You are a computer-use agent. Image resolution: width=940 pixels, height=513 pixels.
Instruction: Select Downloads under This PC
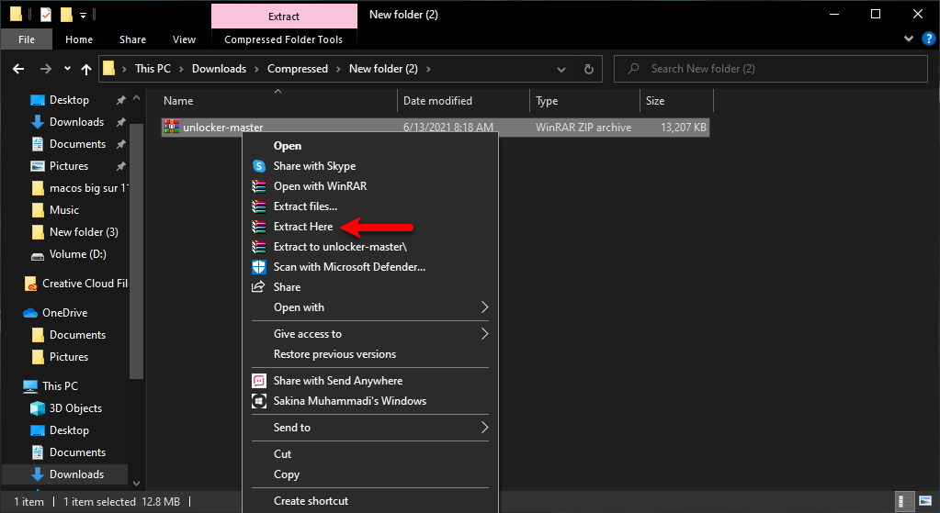click(67, 474)
